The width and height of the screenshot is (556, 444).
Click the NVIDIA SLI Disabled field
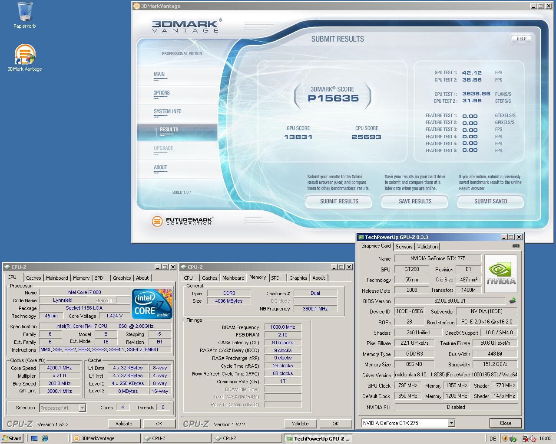tap(456, 407)
